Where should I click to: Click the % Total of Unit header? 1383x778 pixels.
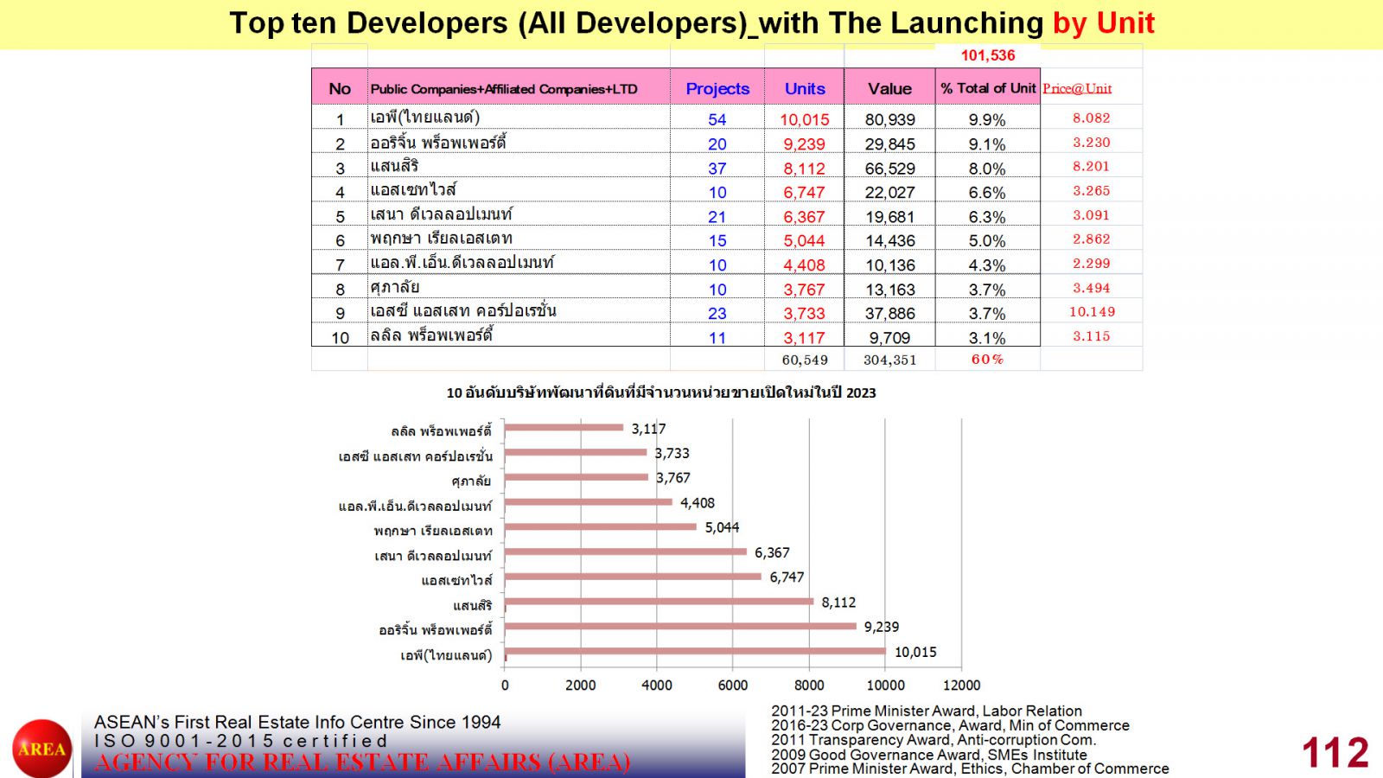coord(988,88)
